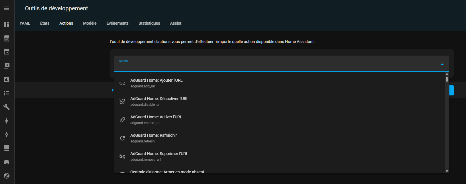Open the Zigbee Z sidebar icon
Image resolution: width=466 pixels, height=184 pixels.
tap(7, 176)
